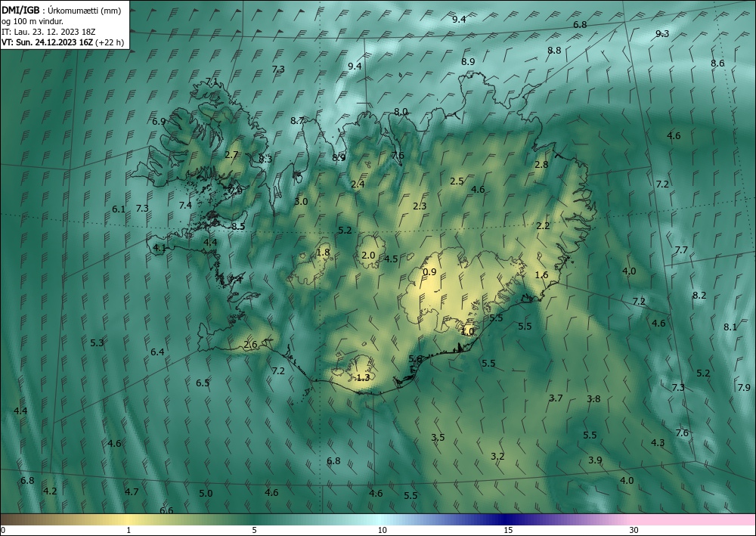Click the map value '6.1'
Screen dimensions: 756x536
[119, 209]
